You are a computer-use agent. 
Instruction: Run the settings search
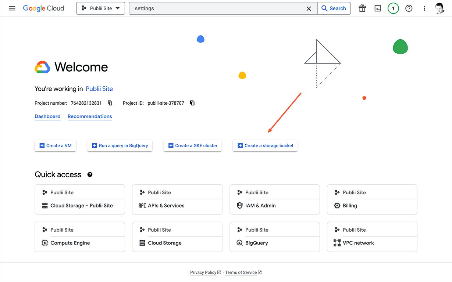pyautogui.click(x=334, y=8)
